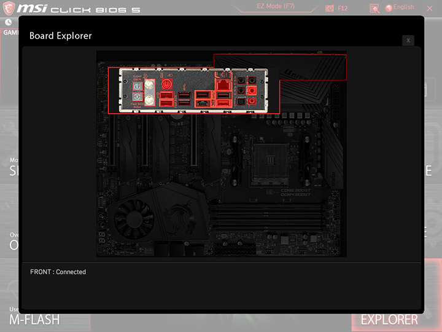The image size is (442, 332).
Task: Select the bottom USB port under the LAN port
Action: (x=224, y=103)
